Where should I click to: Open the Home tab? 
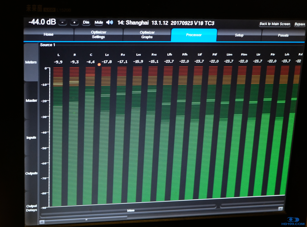pos(49,35)
